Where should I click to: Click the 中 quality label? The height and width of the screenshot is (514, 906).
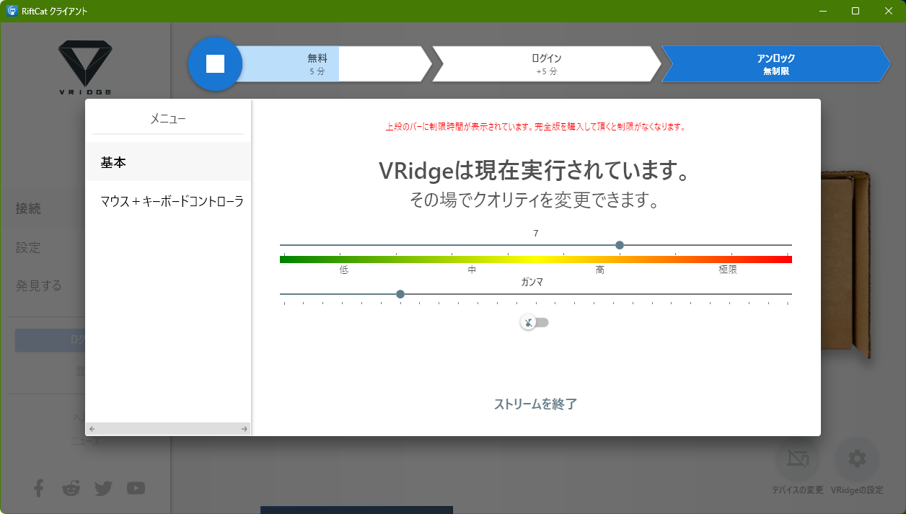[x=472, y=270]
